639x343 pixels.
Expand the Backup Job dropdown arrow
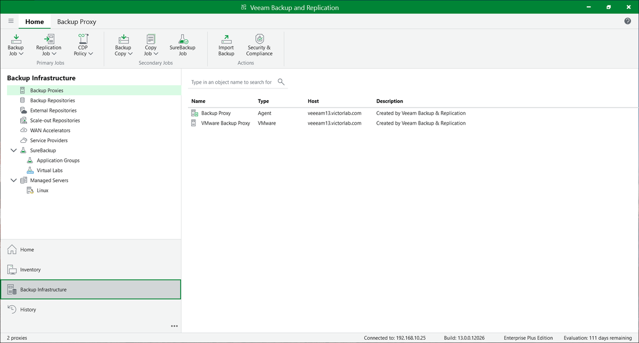point(21,54)
